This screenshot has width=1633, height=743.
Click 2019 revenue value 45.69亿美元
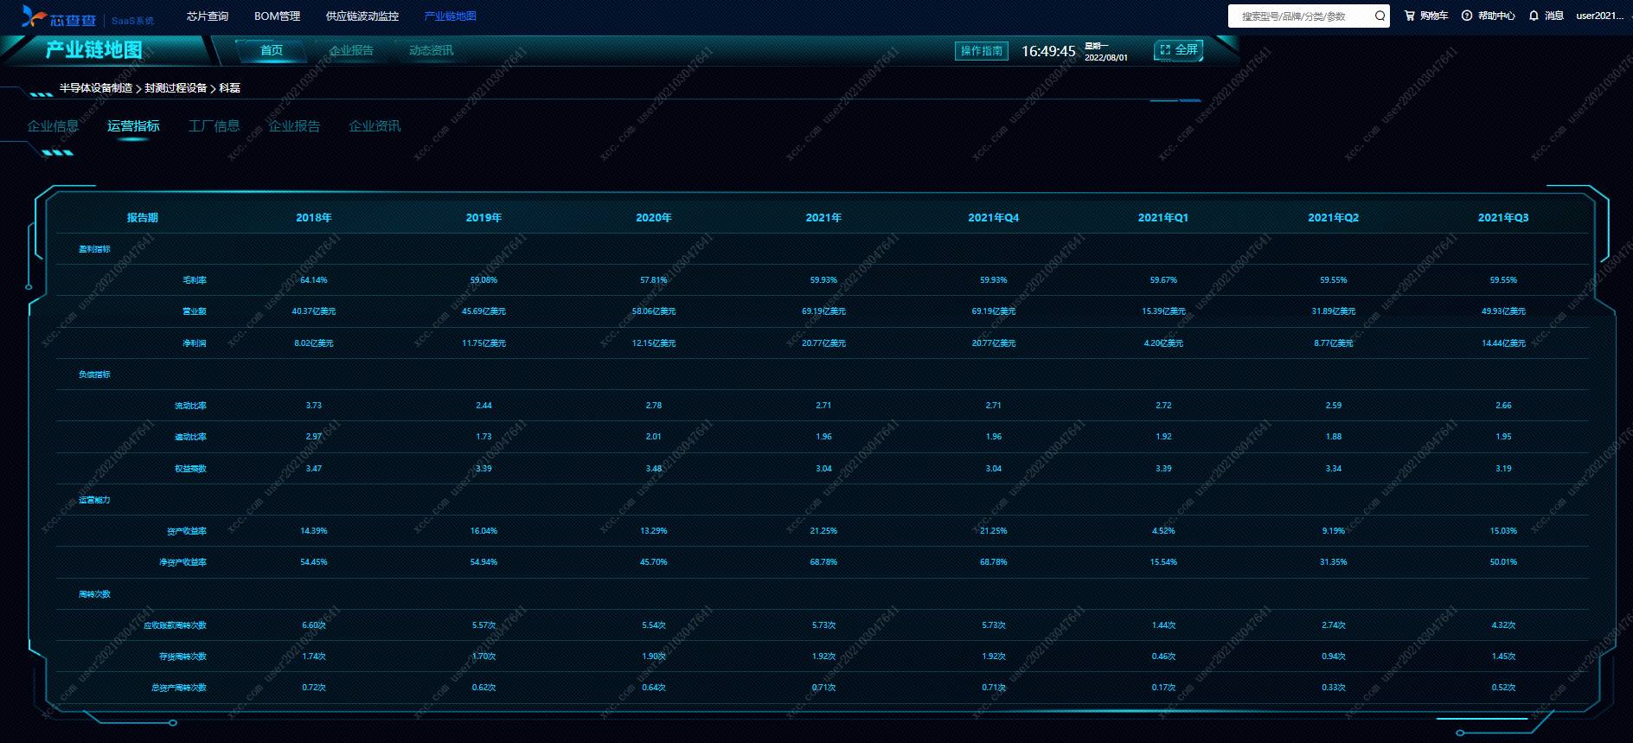(x=483, y=311)
